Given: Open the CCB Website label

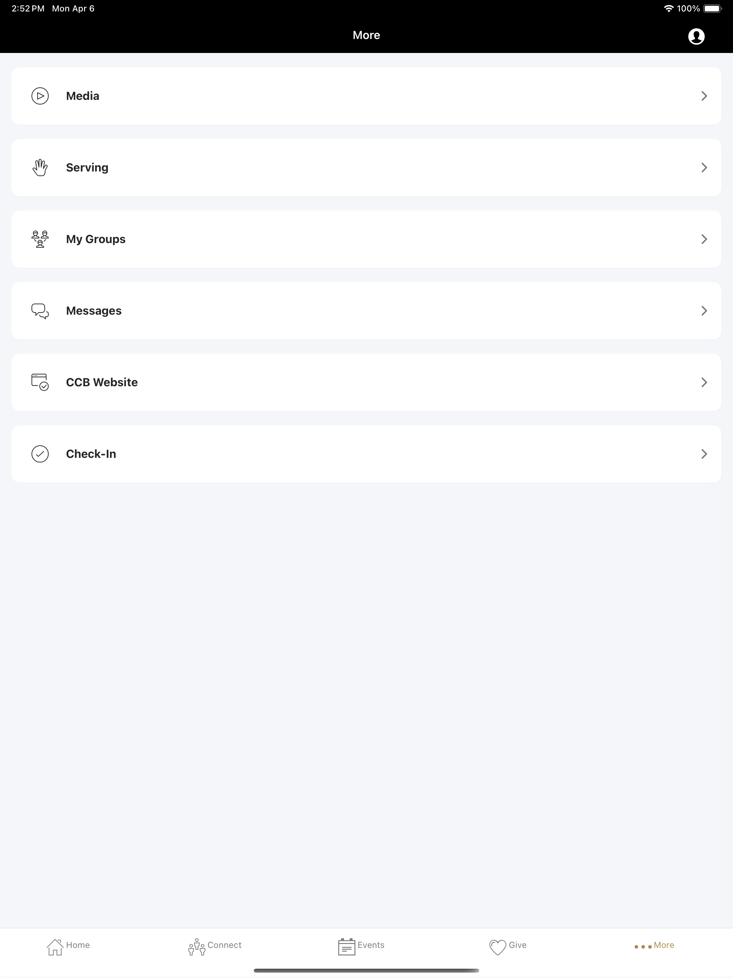Looking at the screenshot, I should [x=102, y=382].
